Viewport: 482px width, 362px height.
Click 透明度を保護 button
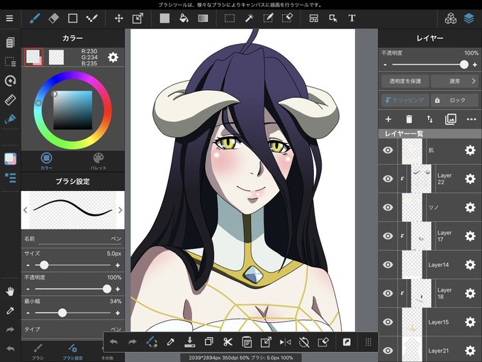(x=405, y=81)
